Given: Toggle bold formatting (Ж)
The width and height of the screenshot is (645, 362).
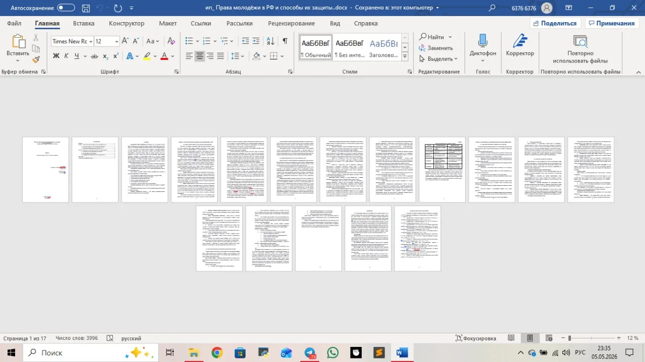Looking at the screenshot, I should [56, 56].
